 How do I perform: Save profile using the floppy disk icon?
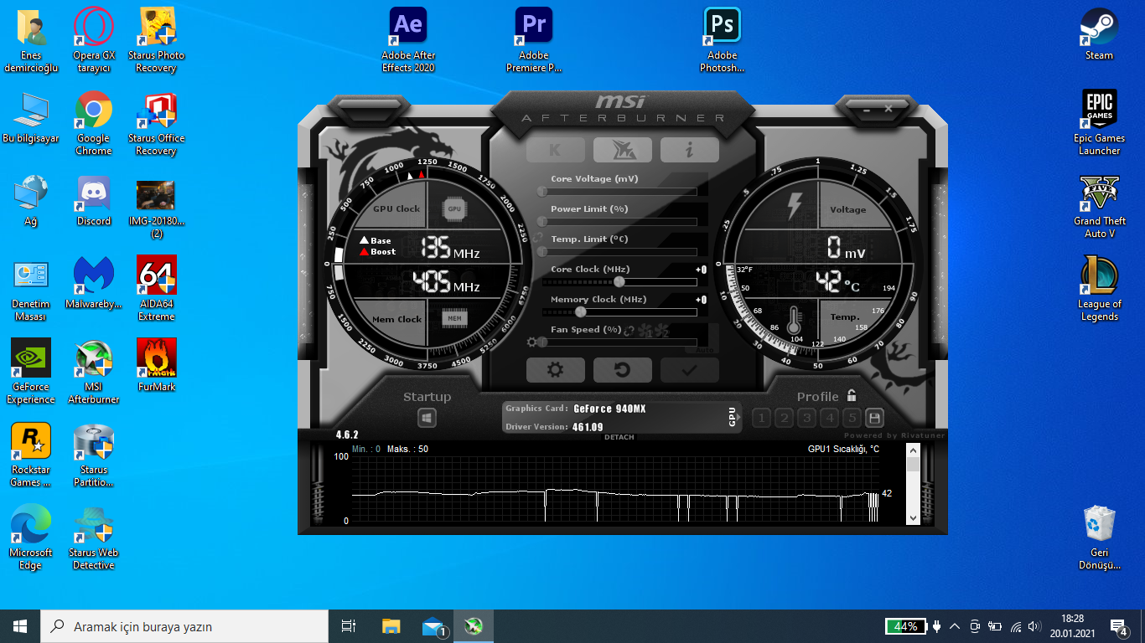[874, 418]
